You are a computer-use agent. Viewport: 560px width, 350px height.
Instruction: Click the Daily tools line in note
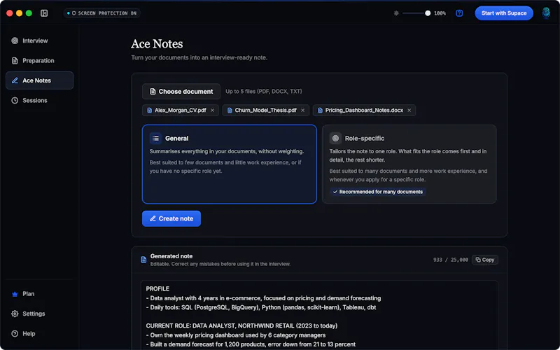tap(261, 307)
